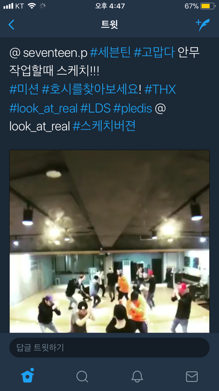Open the #고맙다 hashtag

[x=154, y=53]
